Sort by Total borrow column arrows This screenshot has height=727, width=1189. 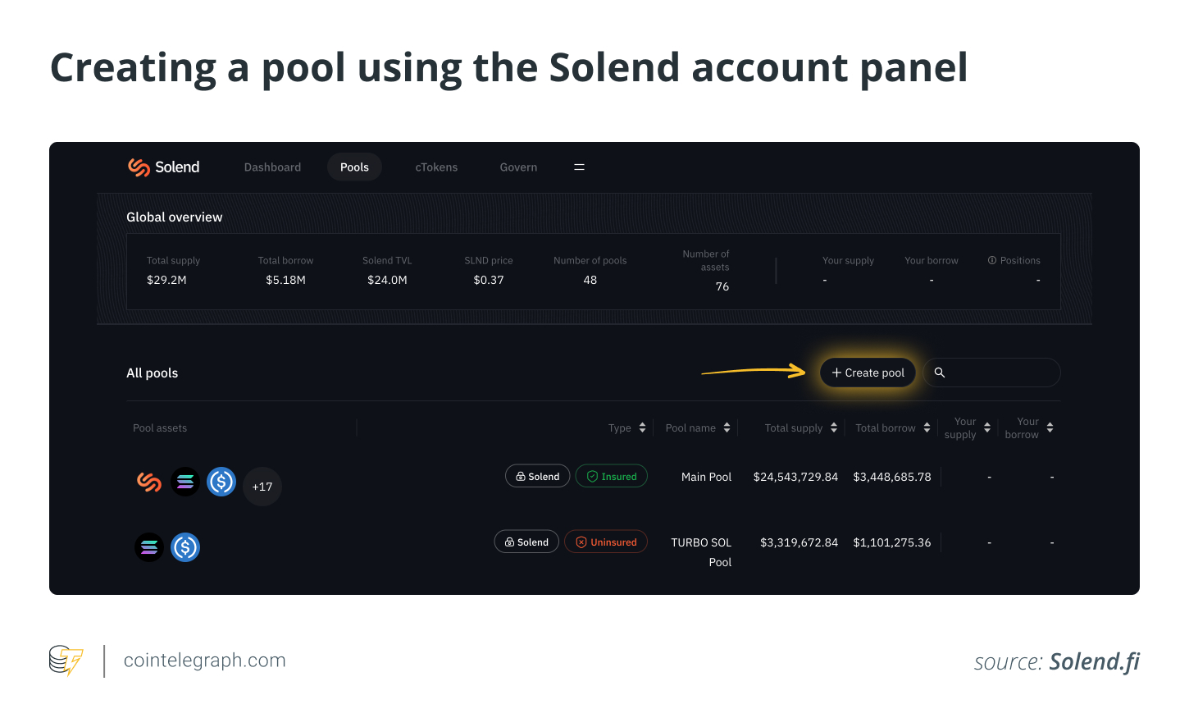pos(927,428)
